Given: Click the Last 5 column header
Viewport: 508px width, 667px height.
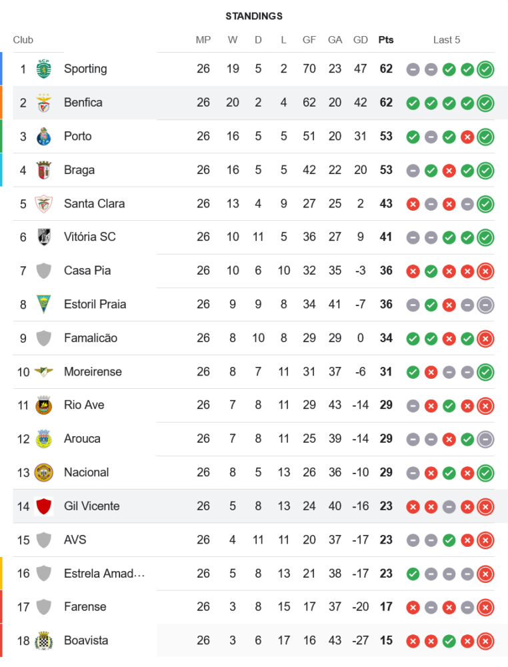Looking at the screenshot, I should pyautogui.click(x=447, y=40).
